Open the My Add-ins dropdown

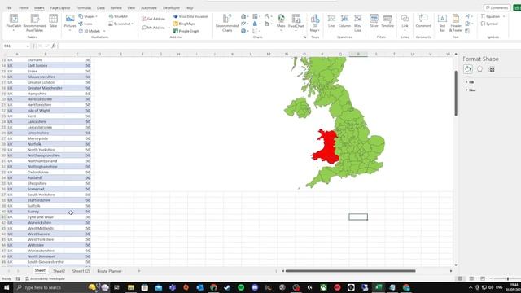(155, 28)
